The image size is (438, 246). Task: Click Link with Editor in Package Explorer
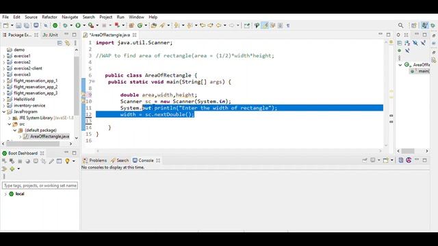point(67,42)
